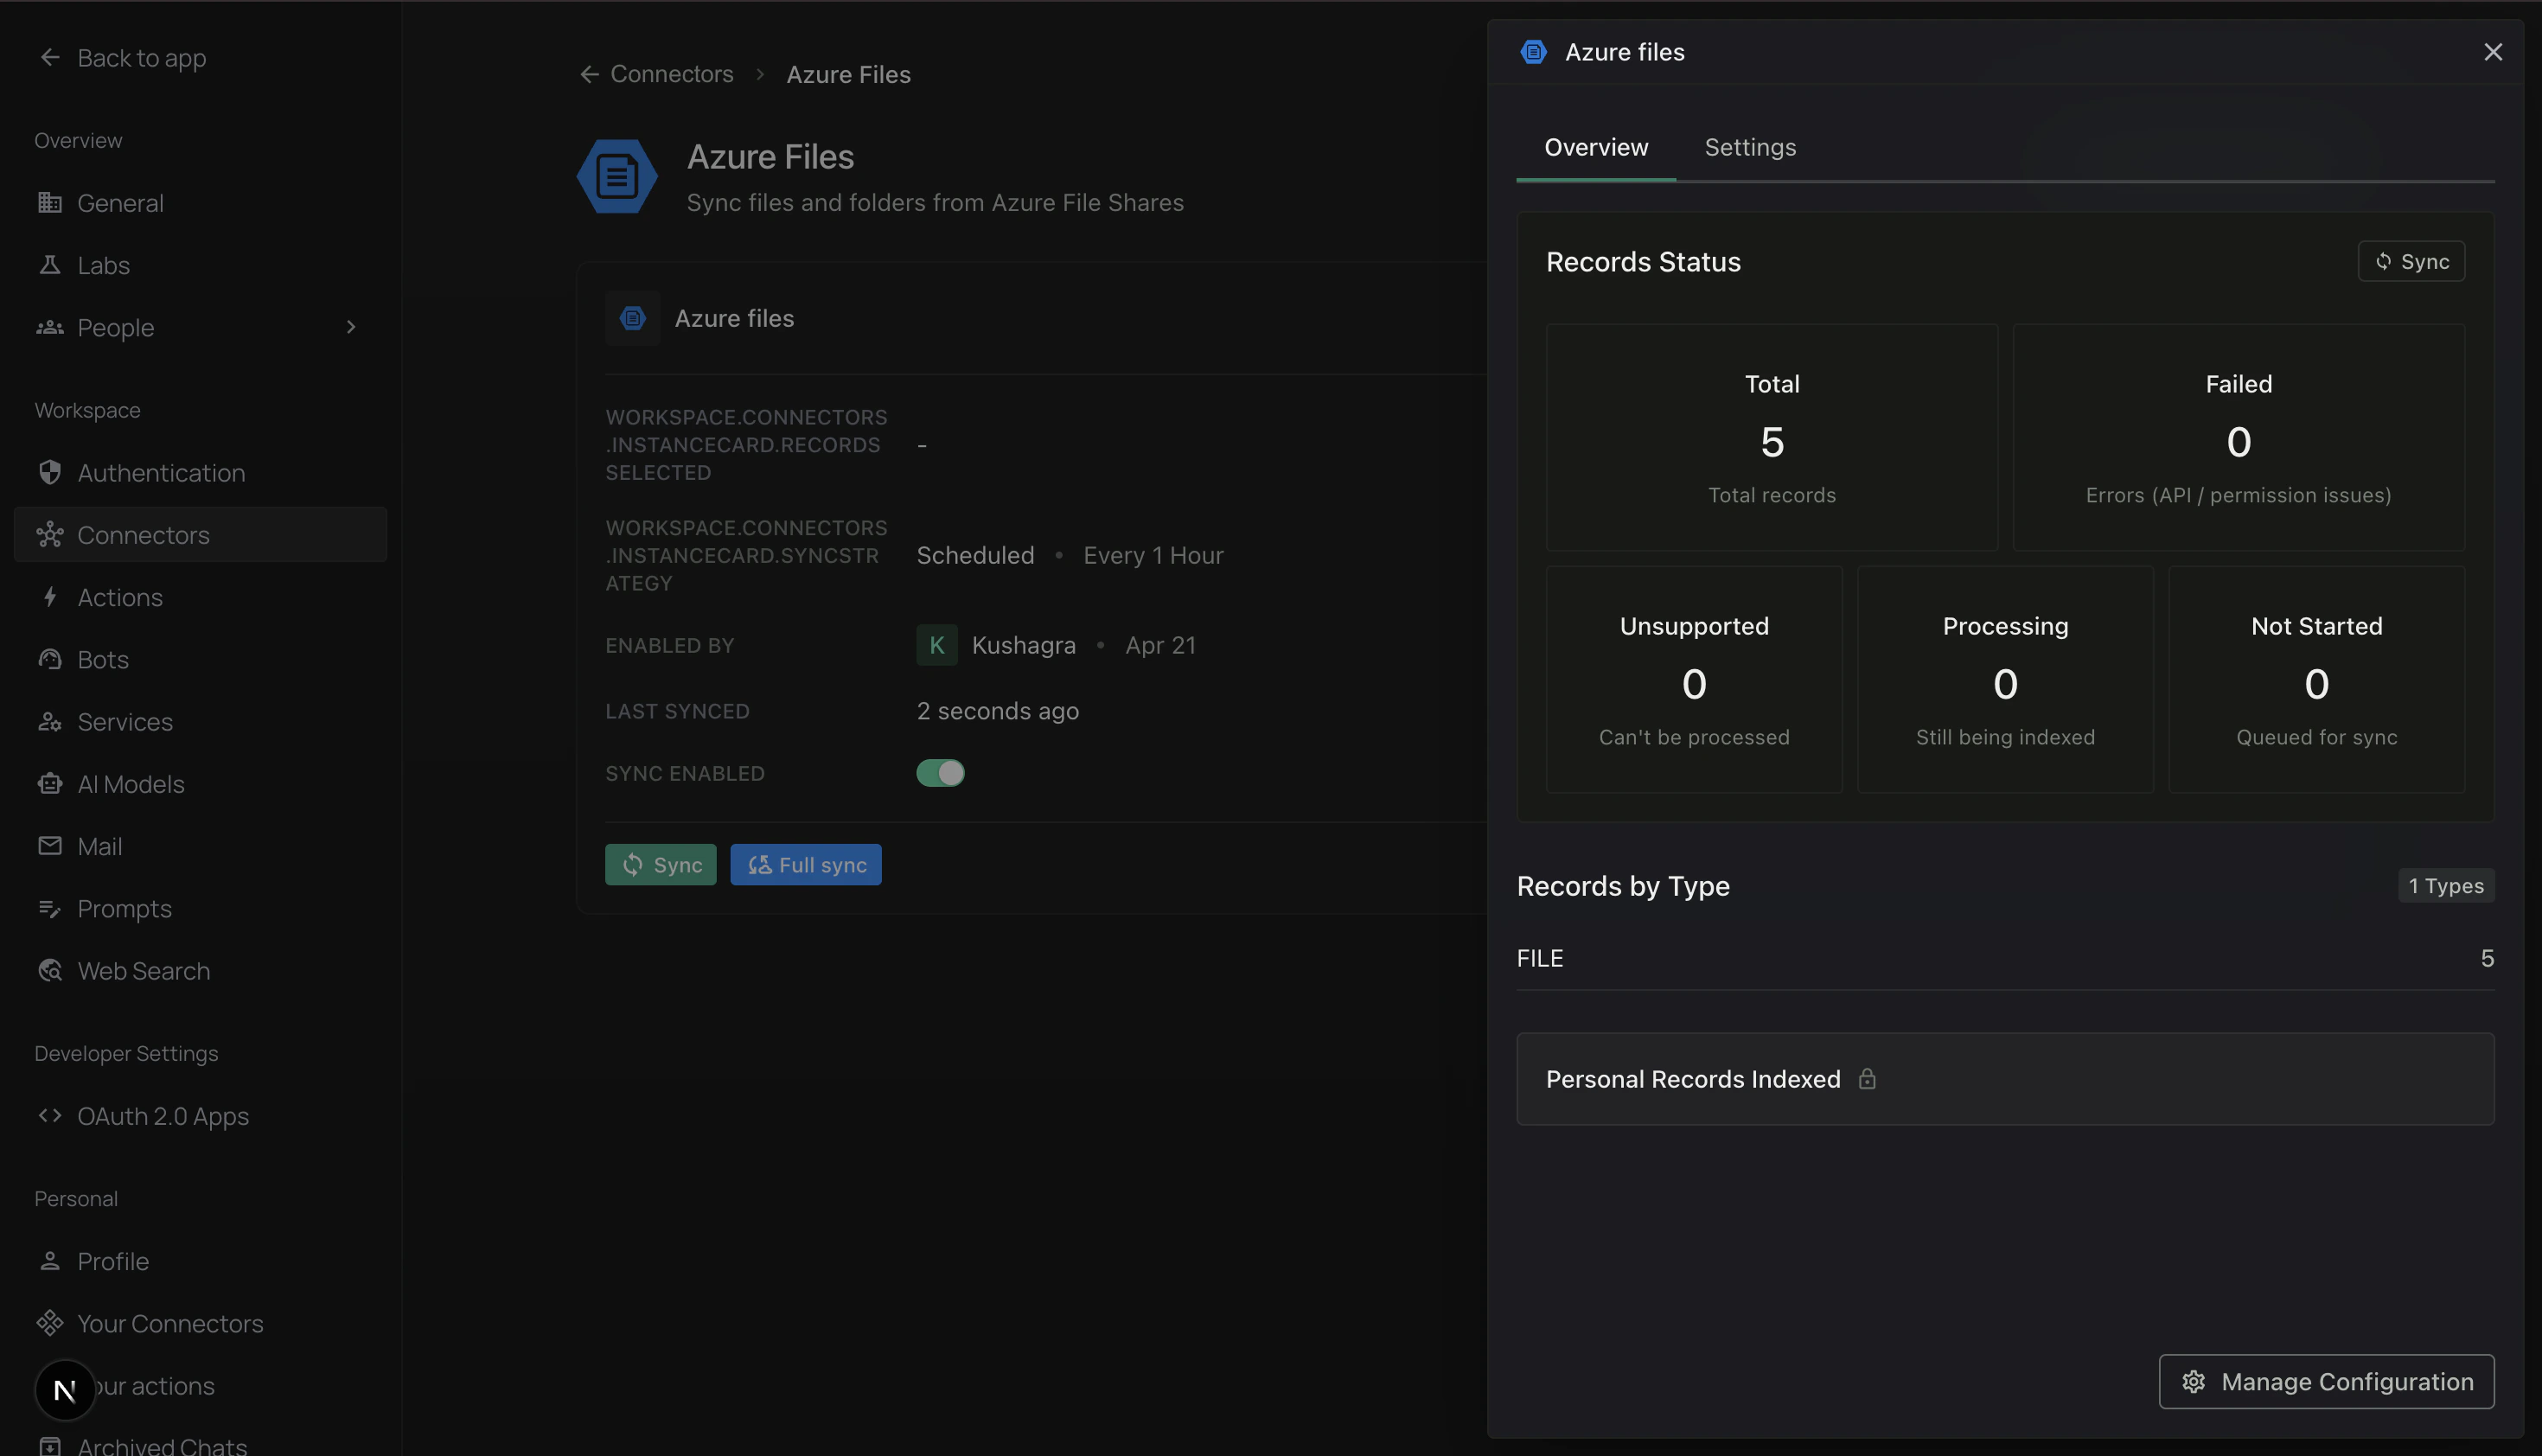Click the 'Every 1 Hour' schedule text
The height and width of the screenshot is (1456, 2542).
tap(1153, 555)
